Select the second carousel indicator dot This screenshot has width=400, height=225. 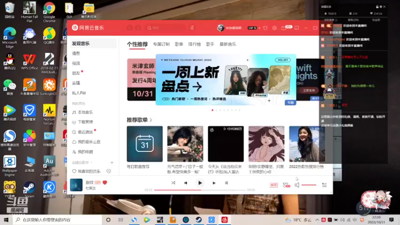pyautogui.click(x=216, y=110)
